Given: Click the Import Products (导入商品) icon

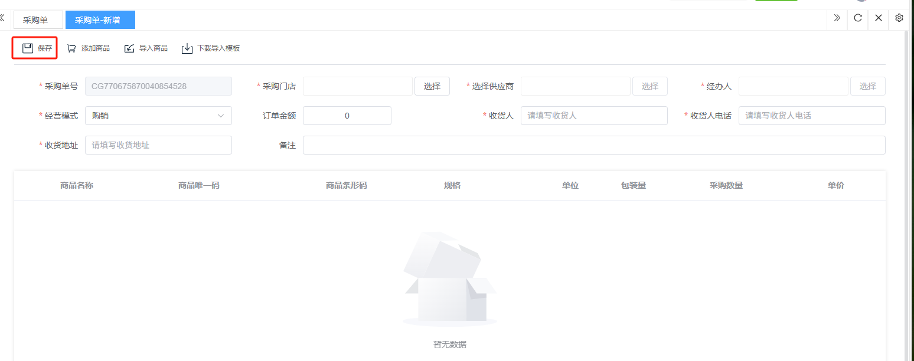Looking at the screenshot, I should [129, 48].
